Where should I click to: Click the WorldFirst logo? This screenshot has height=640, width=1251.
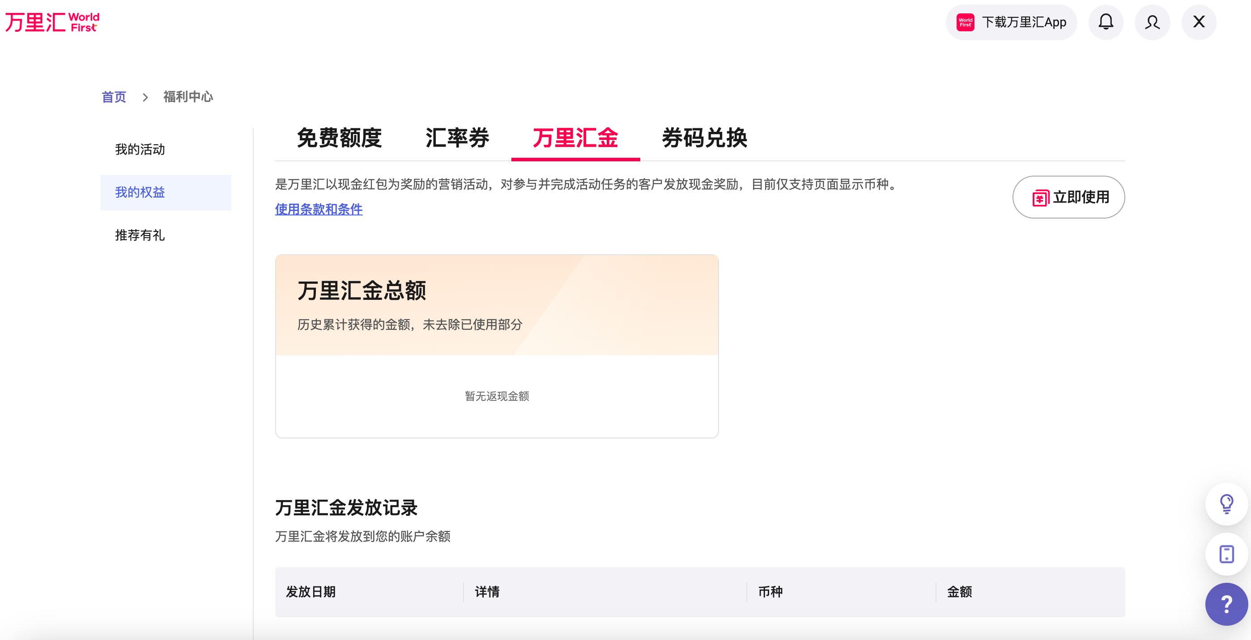(x=52, y=22)
